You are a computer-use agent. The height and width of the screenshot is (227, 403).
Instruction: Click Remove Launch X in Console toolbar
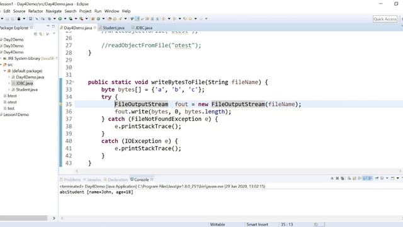click(x=338, y=178)
